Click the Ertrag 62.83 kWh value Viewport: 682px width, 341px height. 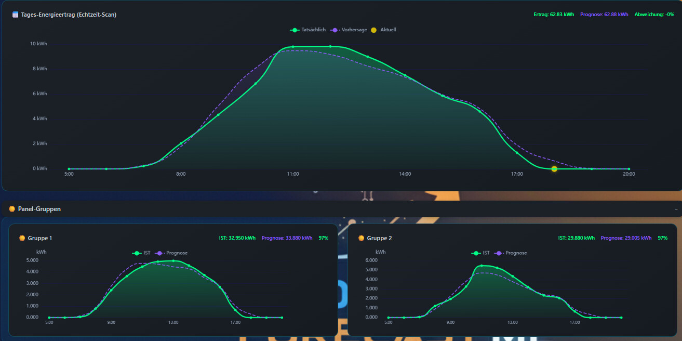[554, 15]
